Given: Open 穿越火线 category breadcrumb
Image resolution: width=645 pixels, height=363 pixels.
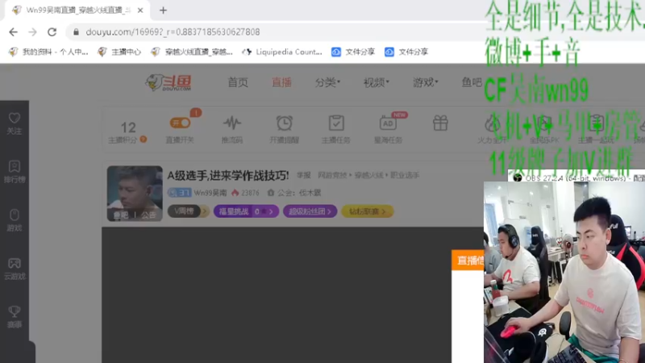Looking at the screenshot, I should coord(369,175).
